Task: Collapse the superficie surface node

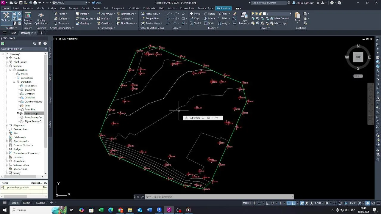Action: (10, 70)
